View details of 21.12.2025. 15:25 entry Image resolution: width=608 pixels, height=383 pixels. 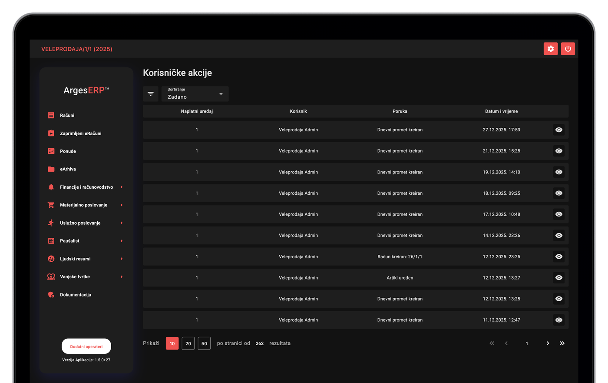point(558,151)
